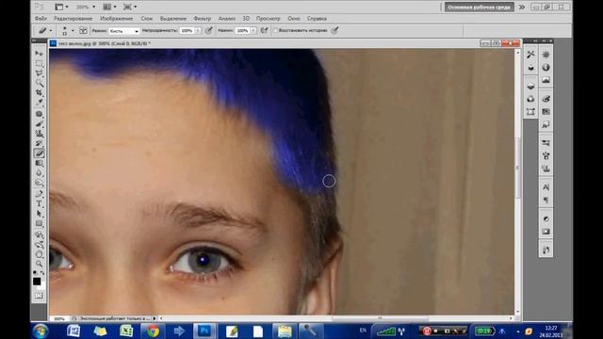Screen dimensions: 603x339
Task: Click the 'Основная рабочая среда' workspace button
Action: tap(480, 7)
